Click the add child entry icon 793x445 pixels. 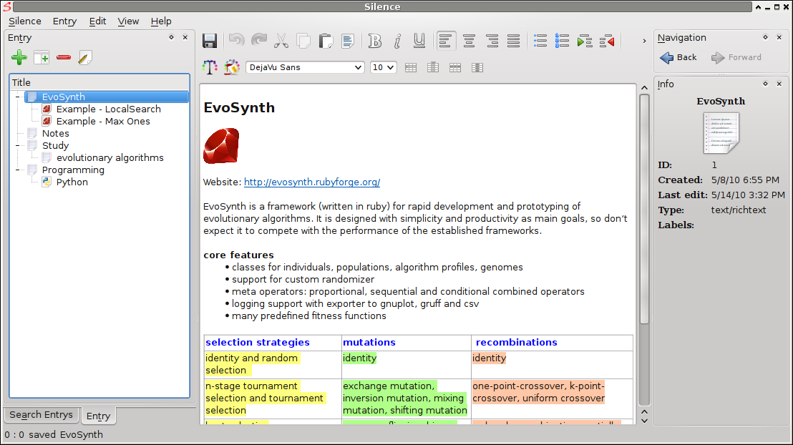pos(42,58)
